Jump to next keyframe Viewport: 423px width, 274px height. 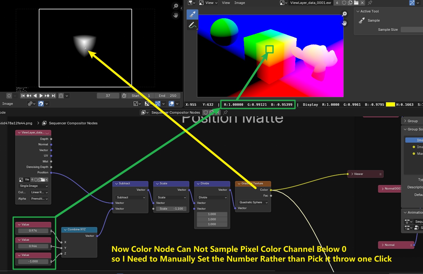(47, 96)
